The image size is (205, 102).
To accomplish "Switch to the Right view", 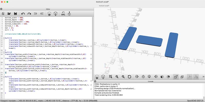I will [137, 77].
